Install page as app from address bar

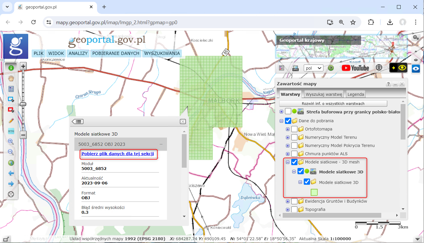point(330,22)
